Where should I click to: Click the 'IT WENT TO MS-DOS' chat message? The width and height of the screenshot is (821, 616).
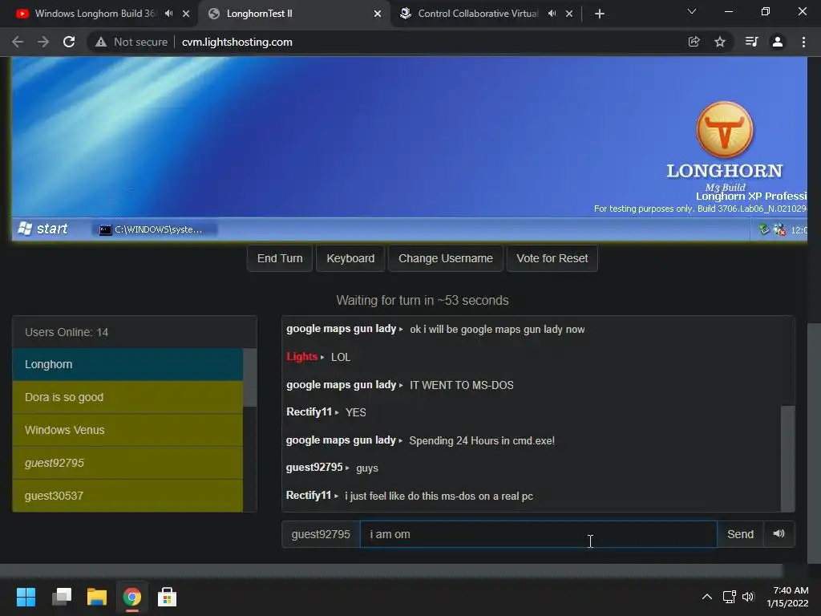pyautogui.click(x=461, y=385)
